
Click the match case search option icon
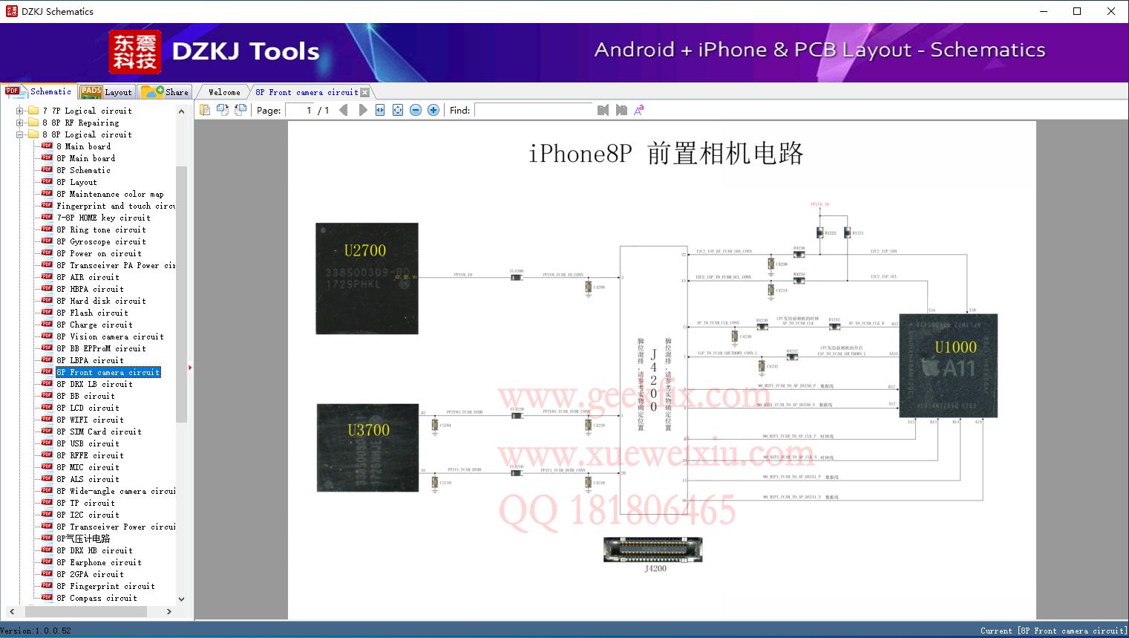pos(638,110)
